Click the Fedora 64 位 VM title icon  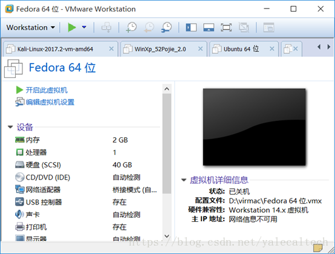13,68
